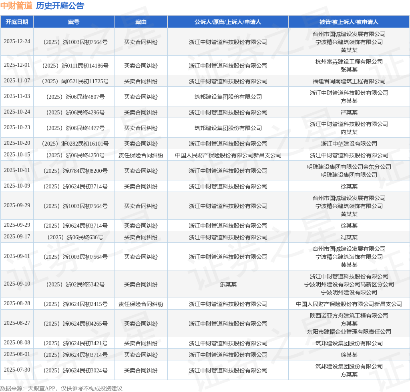Click defendant 张某某
410x392 pixels.
coord(349,70)
